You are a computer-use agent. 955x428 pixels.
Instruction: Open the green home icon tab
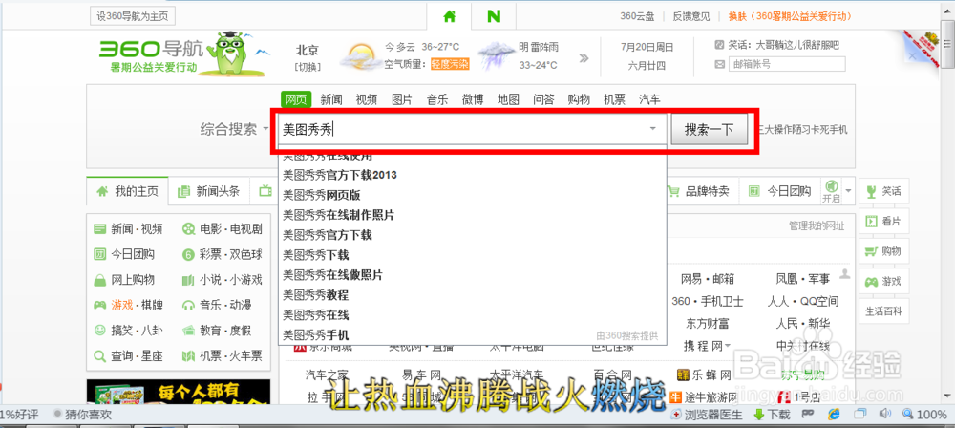pos(450,16)
